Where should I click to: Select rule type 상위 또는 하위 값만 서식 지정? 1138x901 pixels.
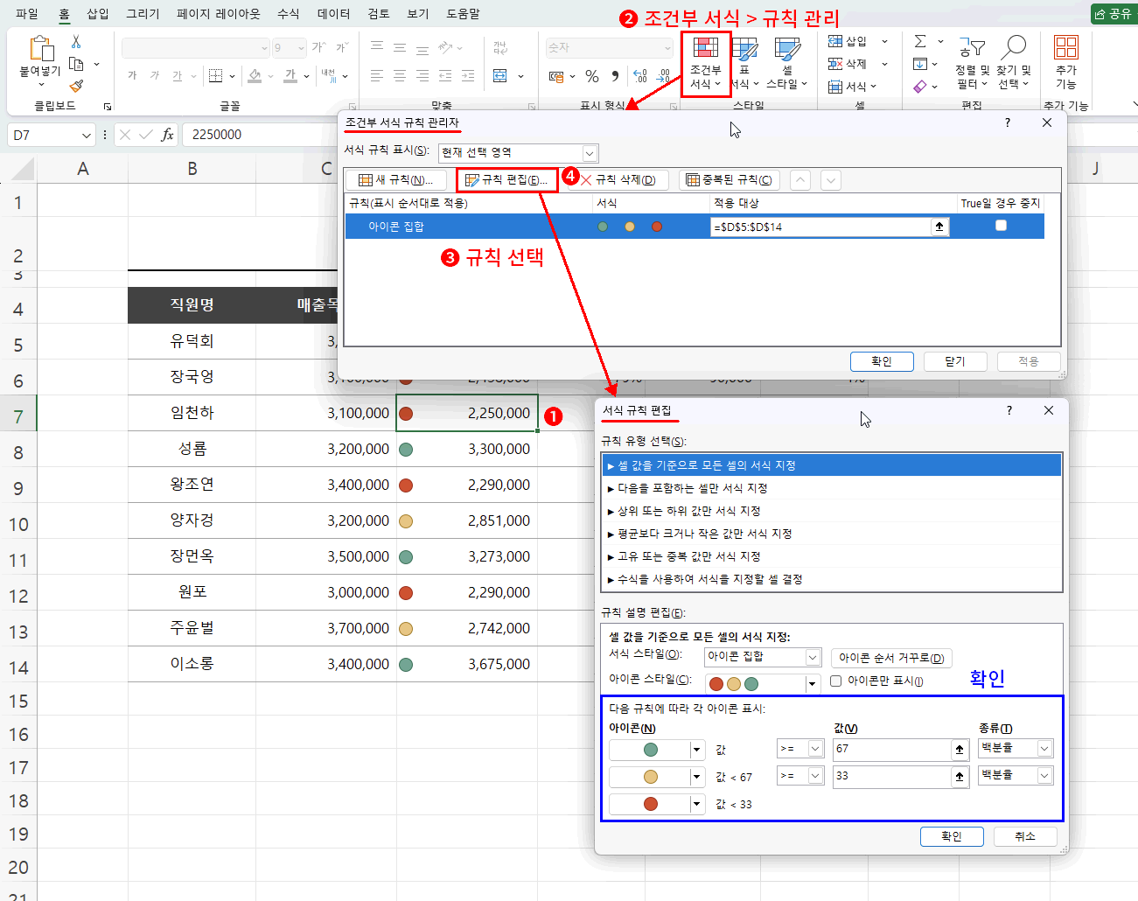(x=832, y=511)
